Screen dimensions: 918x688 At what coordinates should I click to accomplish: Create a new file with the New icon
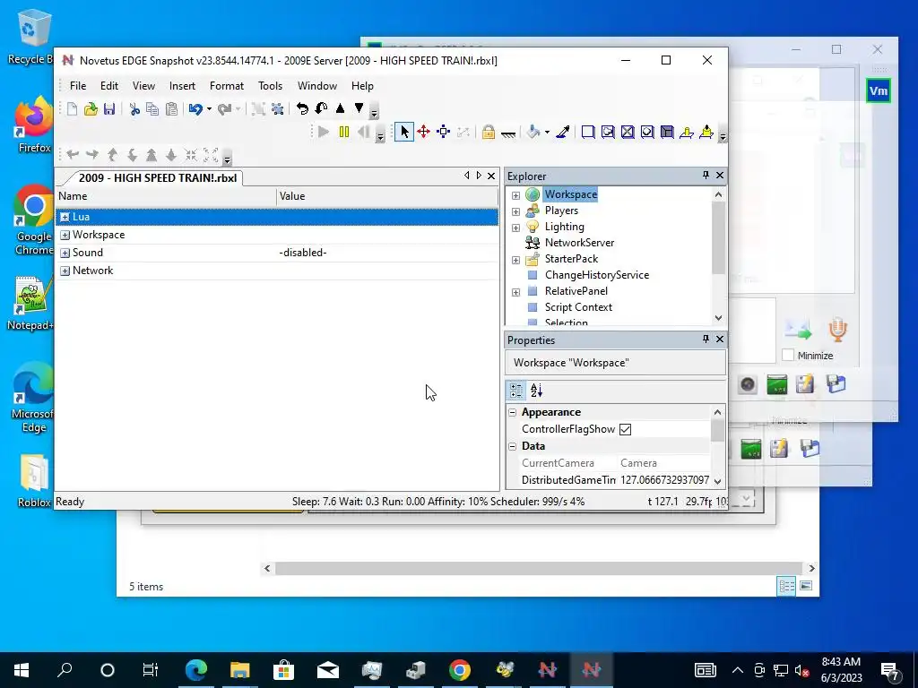click(x=72, y=108)
